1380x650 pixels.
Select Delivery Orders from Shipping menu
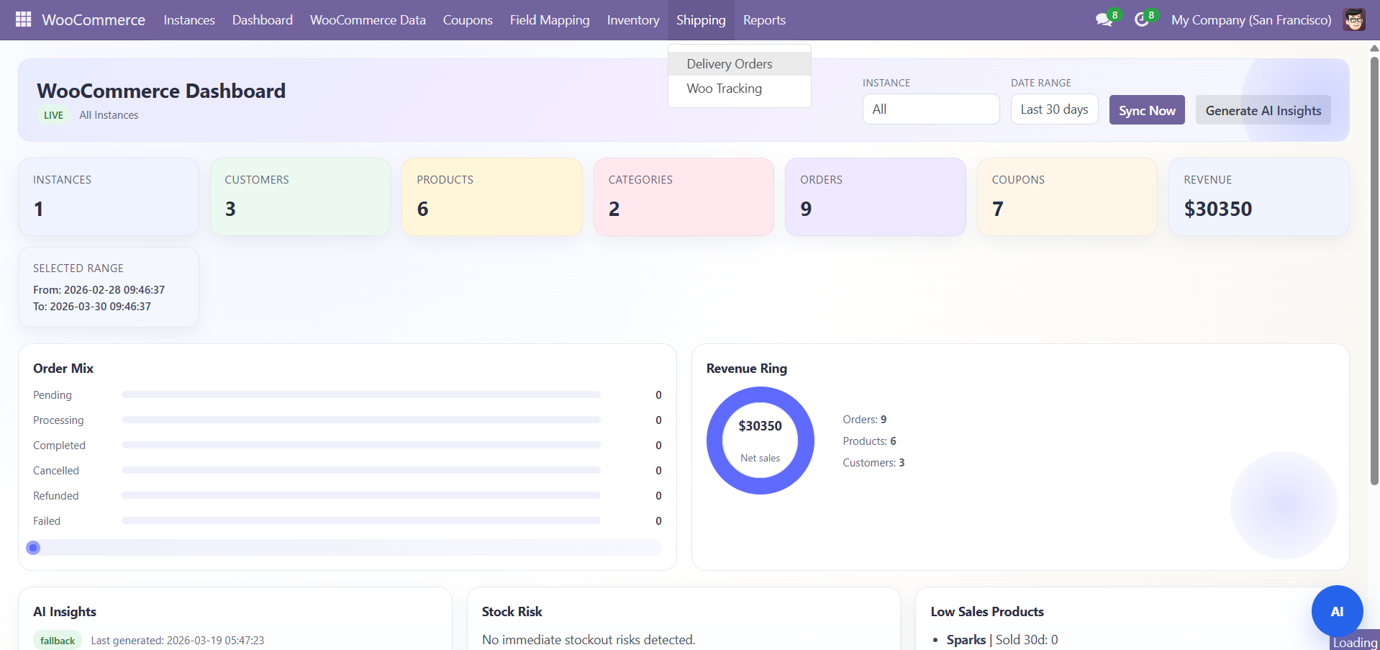pyautogui.click(x=729, y=64)
